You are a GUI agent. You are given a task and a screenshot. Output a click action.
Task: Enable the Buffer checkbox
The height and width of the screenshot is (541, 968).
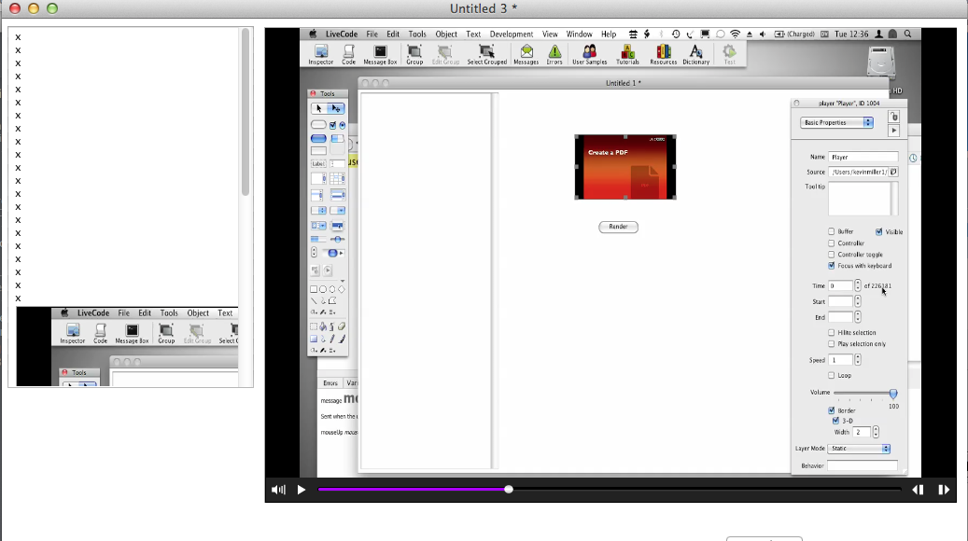(832, 231)
